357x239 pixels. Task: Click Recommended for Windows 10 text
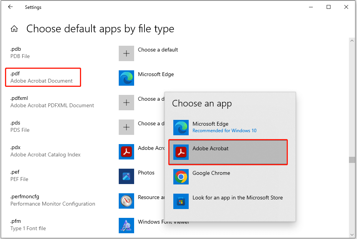[x=224, y=131]
